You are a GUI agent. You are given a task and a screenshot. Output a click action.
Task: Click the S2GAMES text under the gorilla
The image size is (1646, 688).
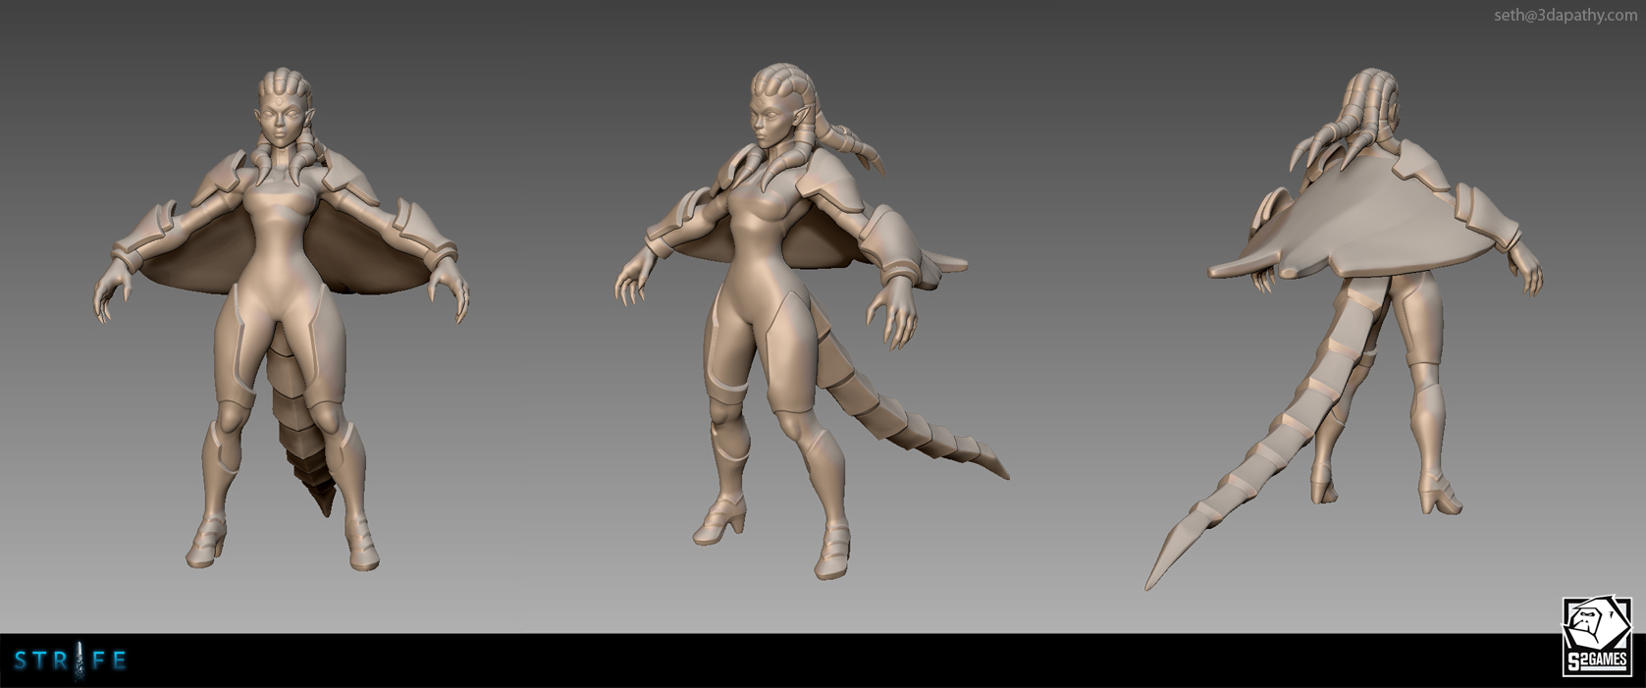1596,662
